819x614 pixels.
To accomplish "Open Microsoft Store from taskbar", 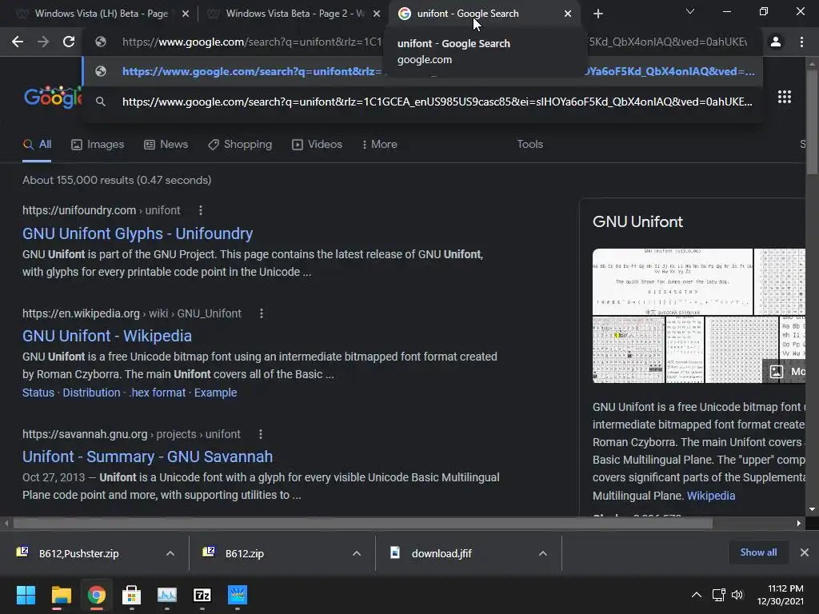I will [x=132, y=595].
